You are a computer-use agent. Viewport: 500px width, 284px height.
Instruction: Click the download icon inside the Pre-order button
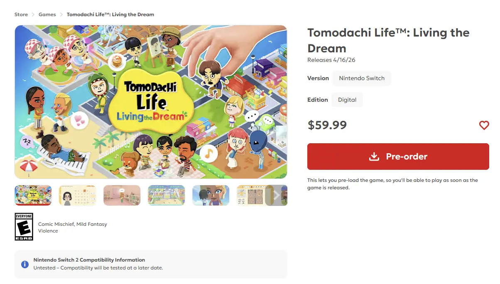tap(374, 157)
